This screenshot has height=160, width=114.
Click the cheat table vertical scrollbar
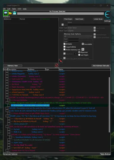[x=109, y=105]
